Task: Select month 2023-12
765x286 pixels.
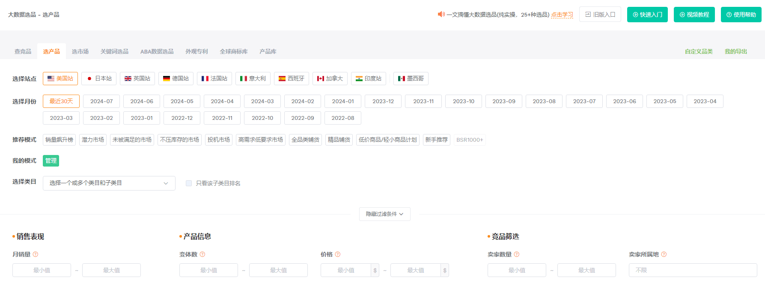Action: tap(383, 101)
